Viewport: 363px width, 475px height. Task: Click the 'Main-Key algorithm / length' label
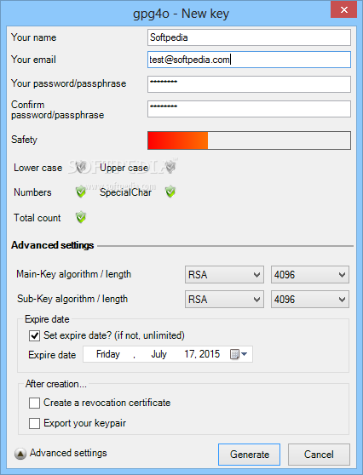pyautogui.click(x=73, y=274)
